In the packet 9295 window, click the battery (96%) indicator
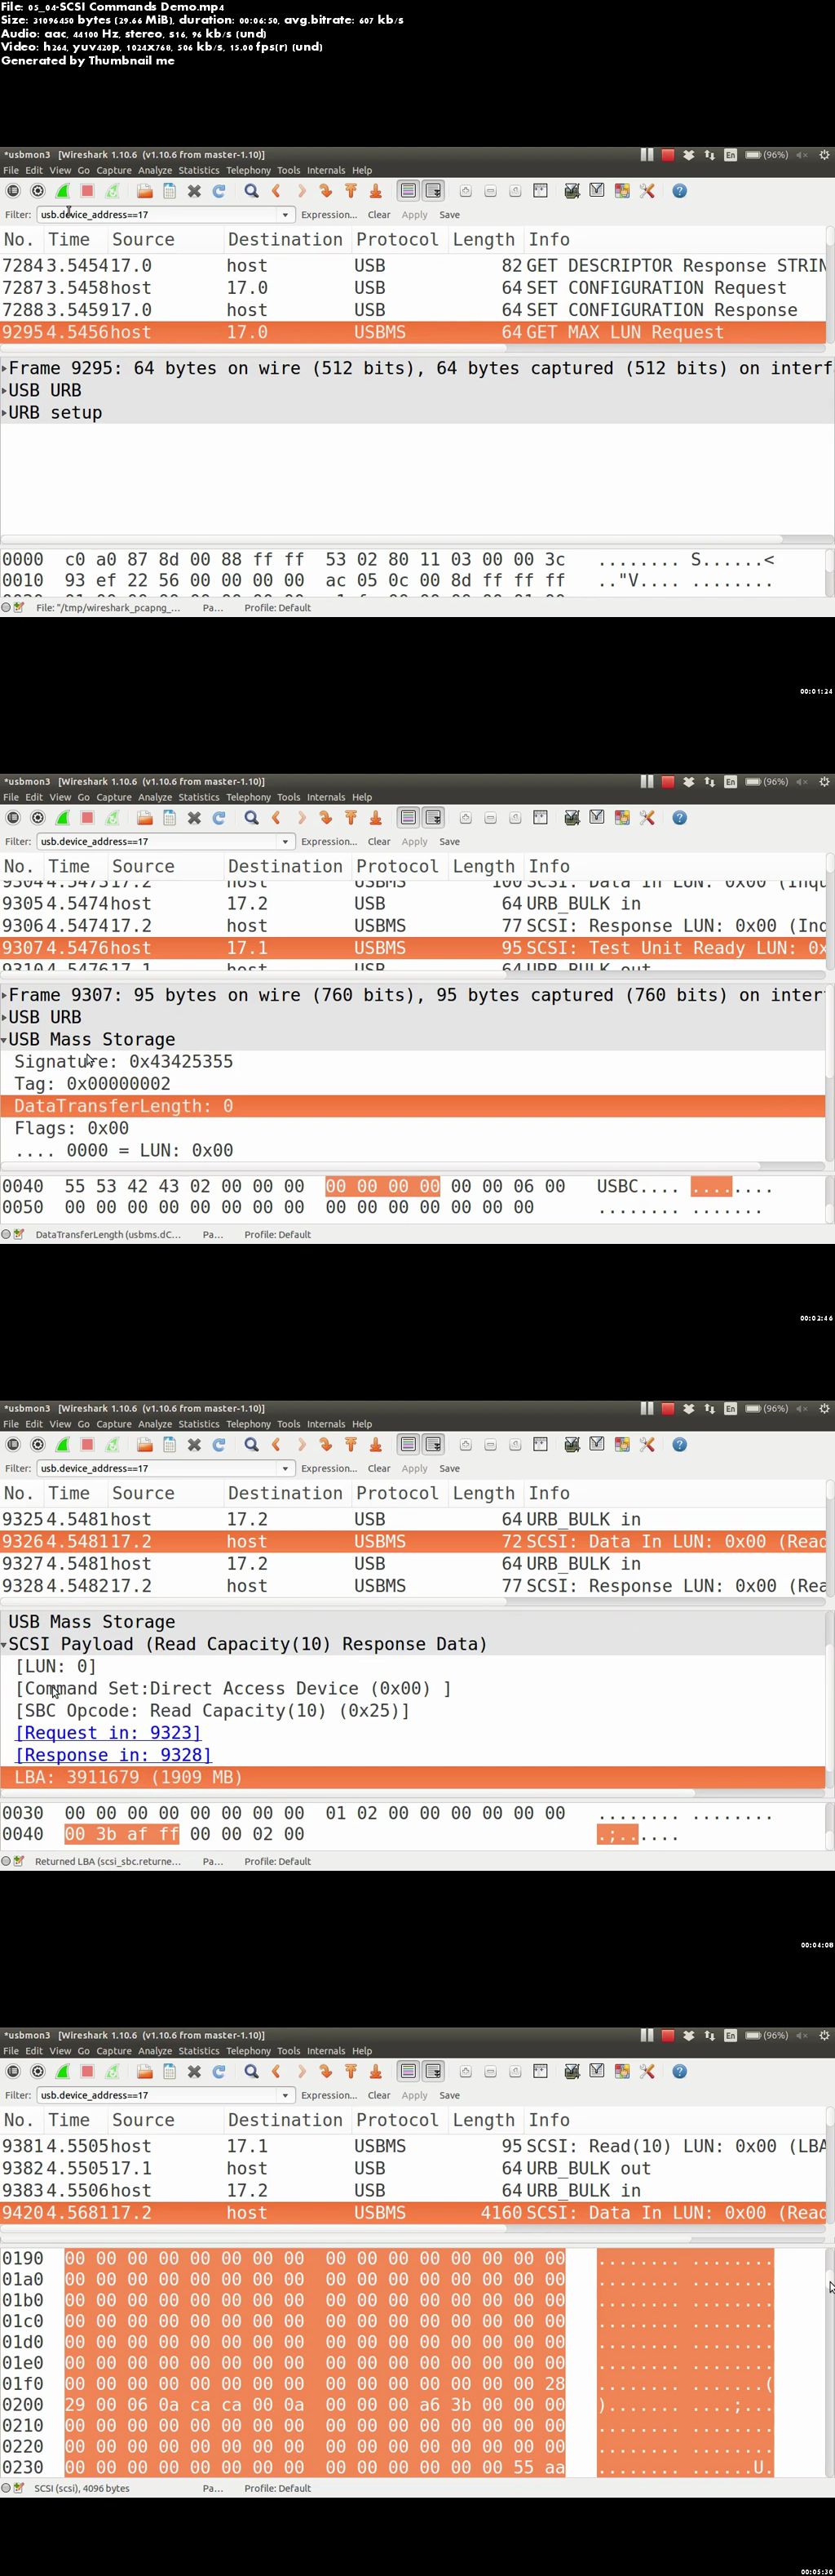The image size is (835, 2576). (x=767, y=155)
